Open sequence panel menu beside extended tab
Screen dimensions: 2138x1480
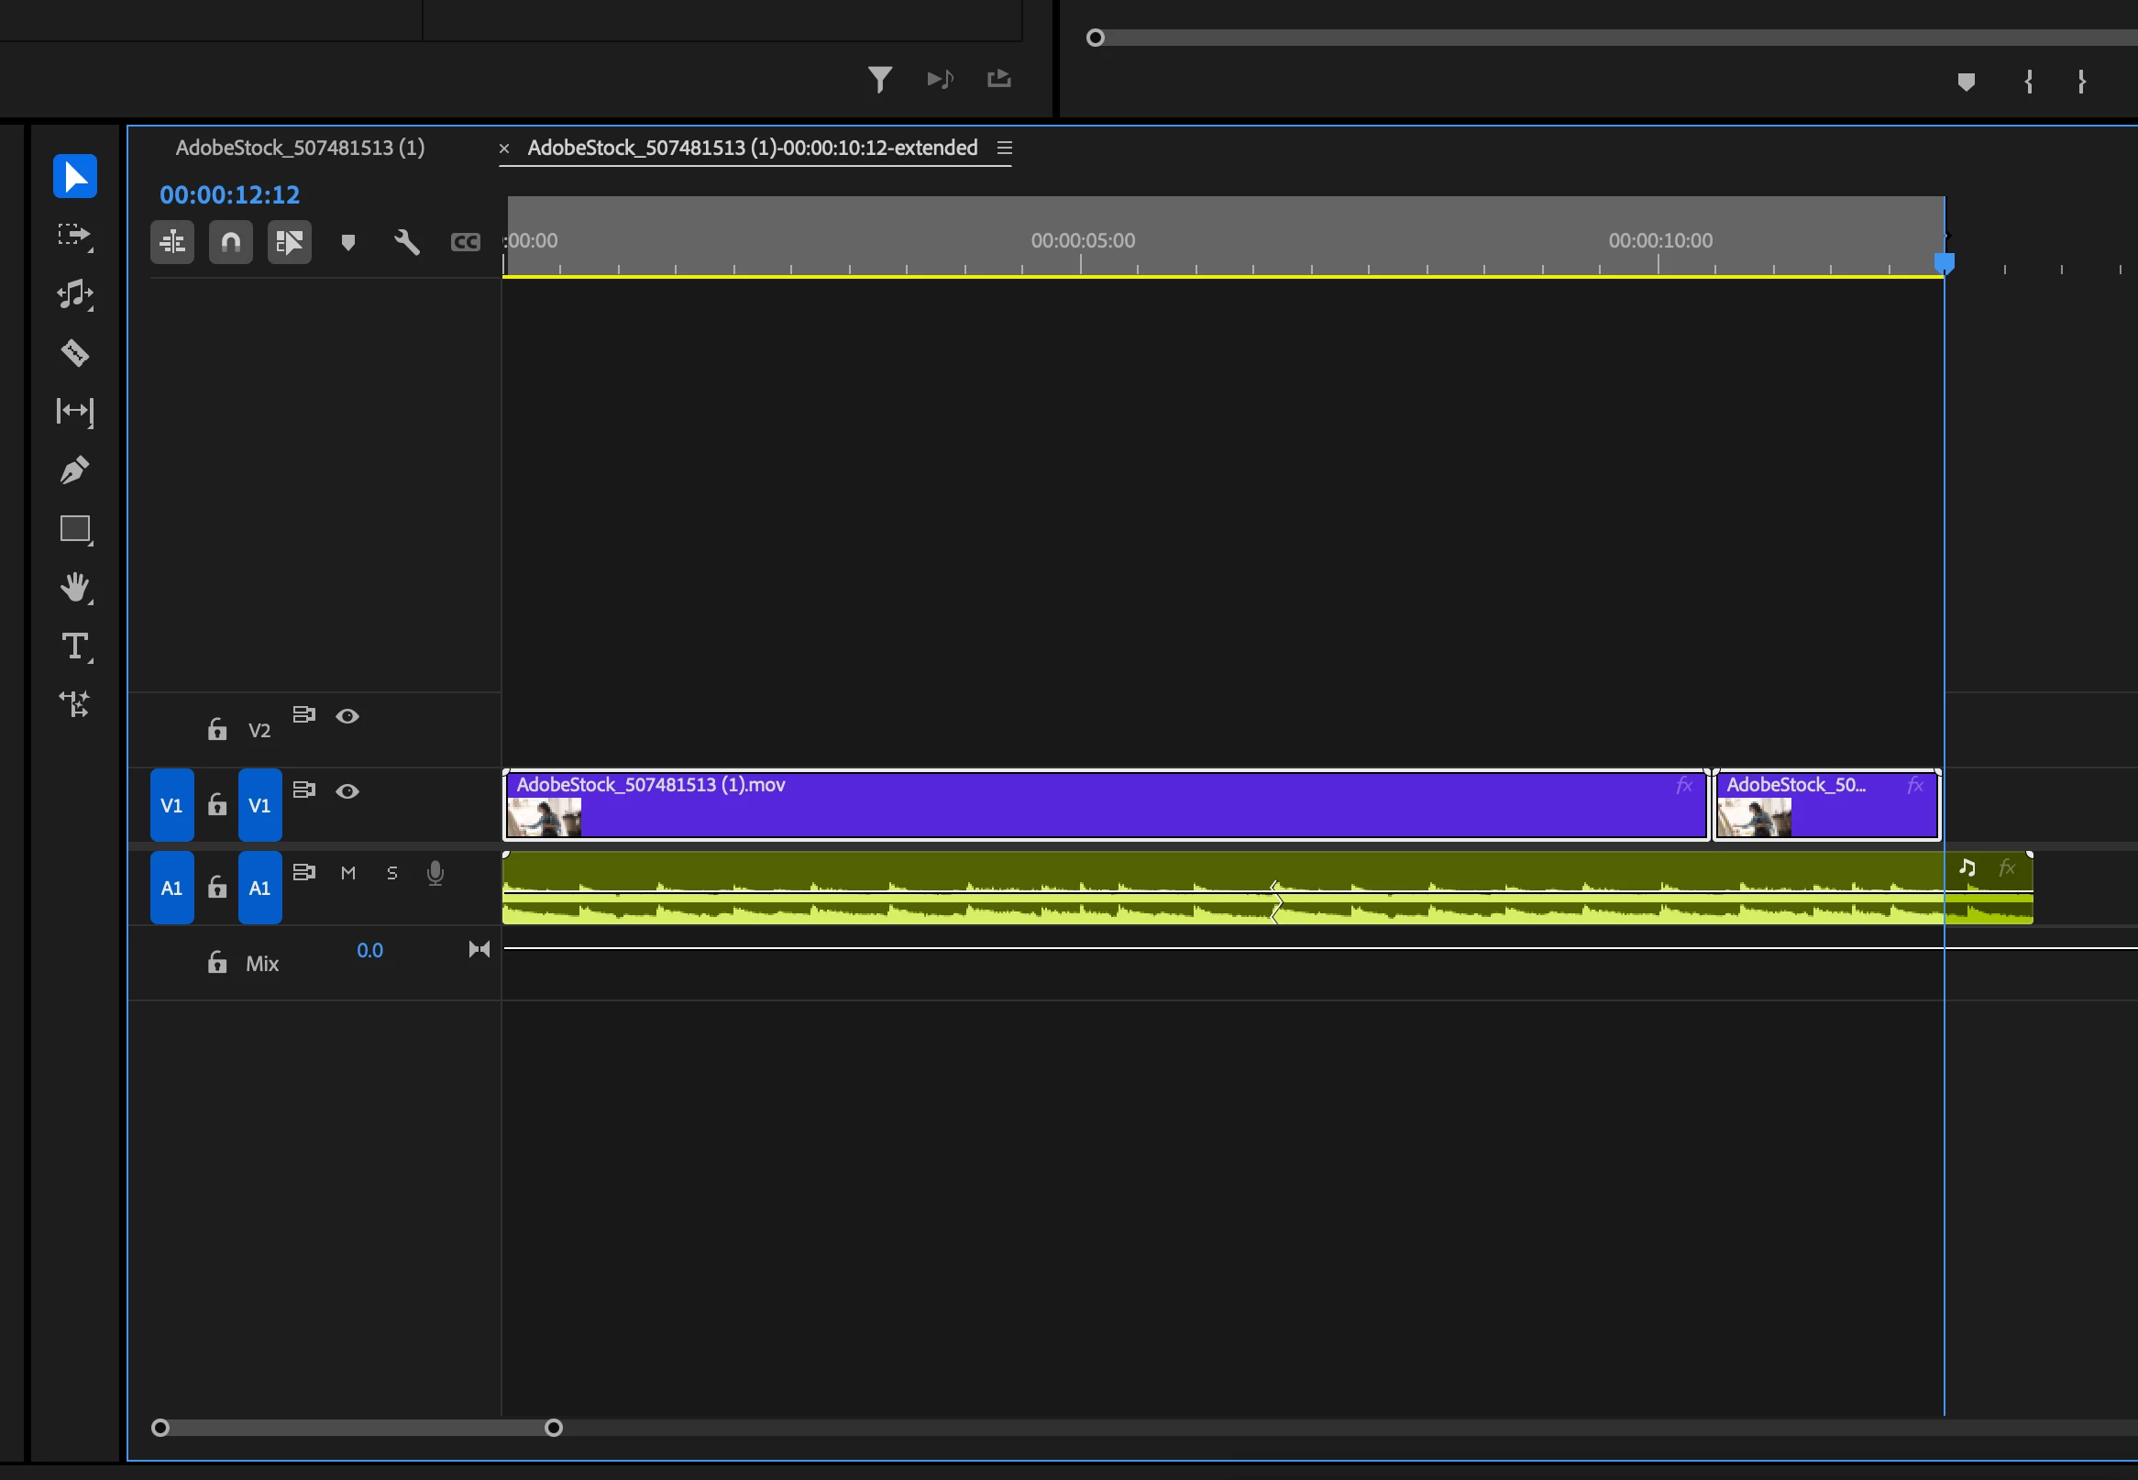1004,148
